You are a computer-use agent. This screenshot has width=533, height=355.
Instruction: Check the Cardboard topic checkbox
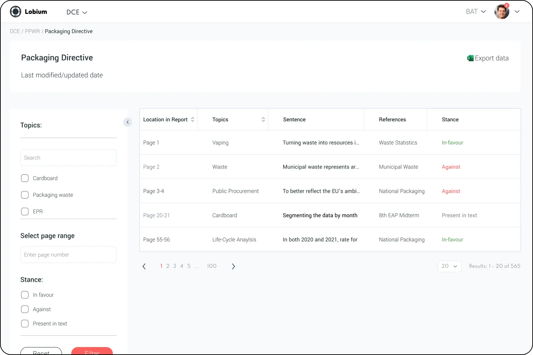pos(25,178)
